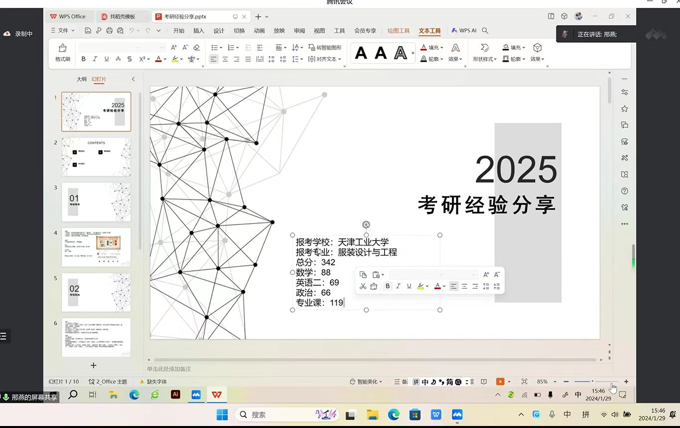Viewport: 680px width, 428px height.
Task: Click the WPS AI icon in ribbon
Action: pos(464,30)
